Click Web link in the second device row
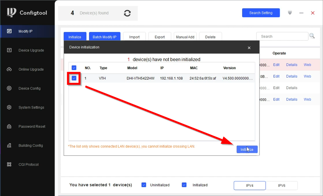 coord(307,76)
